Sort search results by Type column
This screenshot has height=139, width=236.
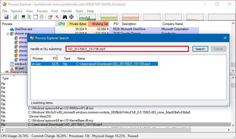[69, 58]
